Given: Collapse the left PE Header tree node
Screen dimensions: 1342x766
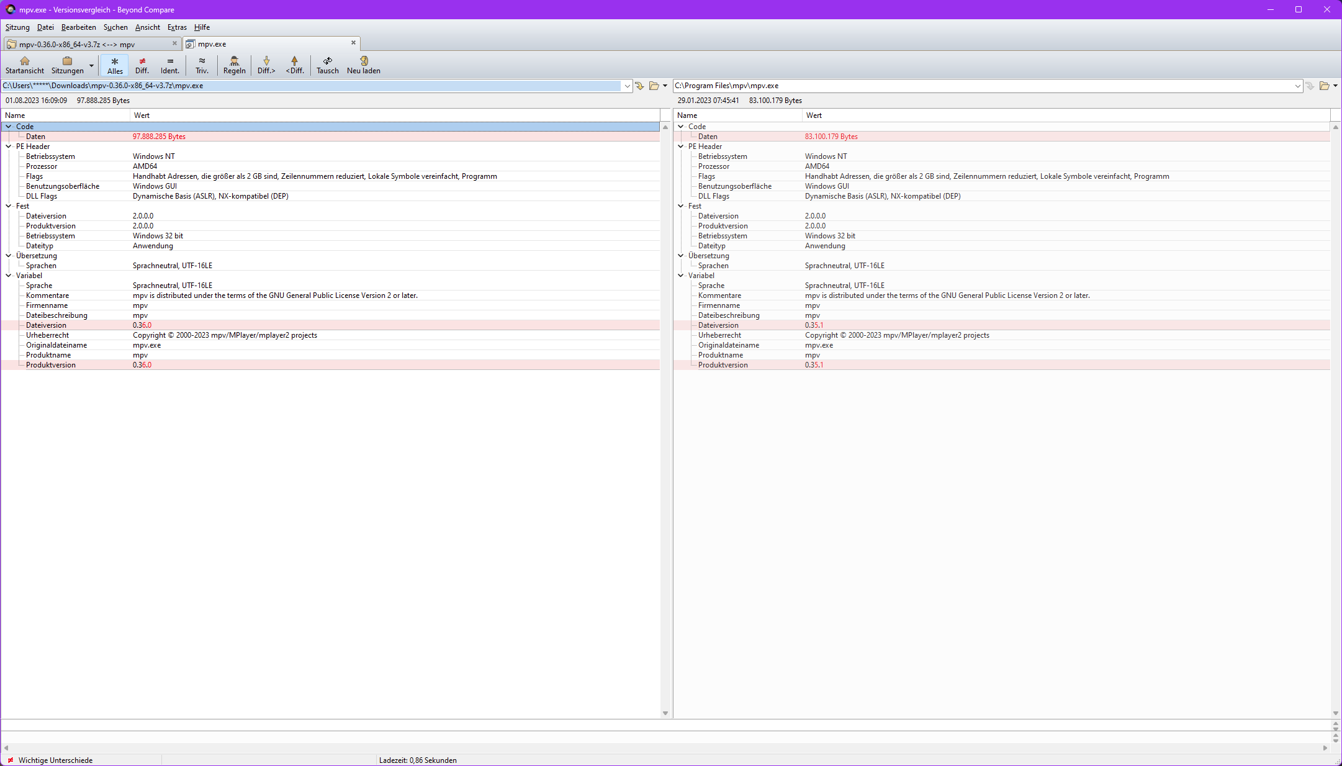Looking at the screenshot, I should pyautogui.click(x=9, y=146).
